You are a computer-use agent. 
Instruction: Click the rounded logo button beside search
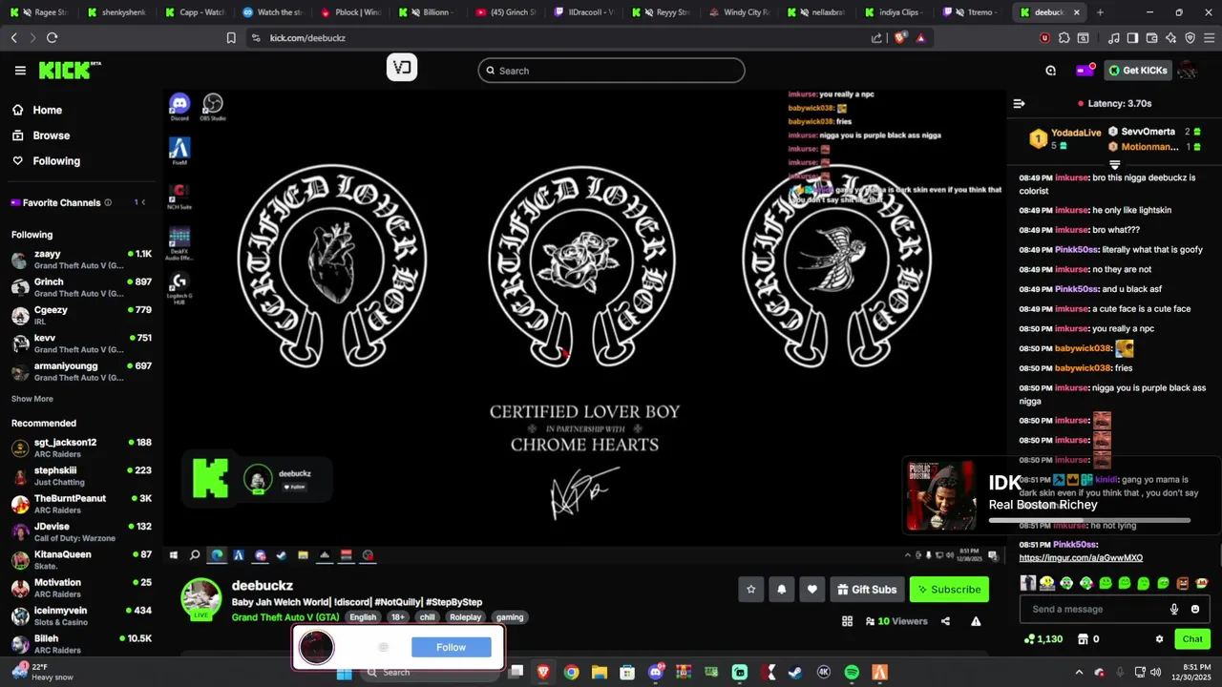coord(402,68)
